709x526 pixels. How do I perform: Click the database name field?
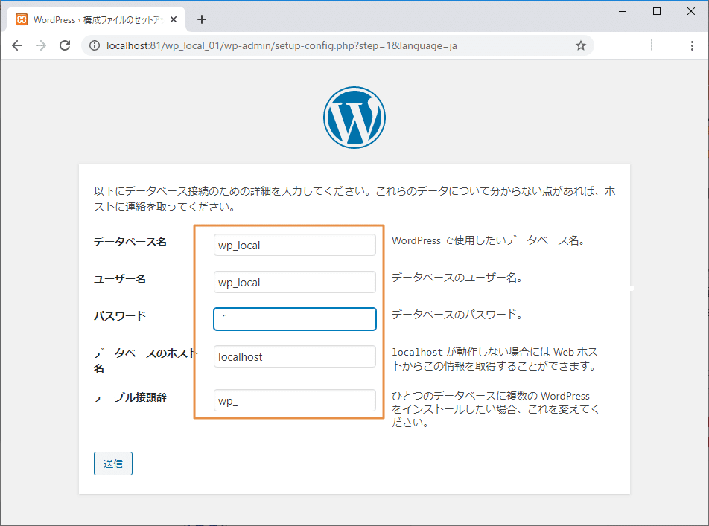[x=295, y=245]
